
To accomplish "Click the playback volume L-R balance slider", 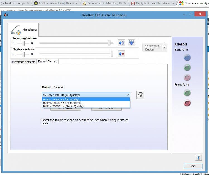I will tap(23, 54).
